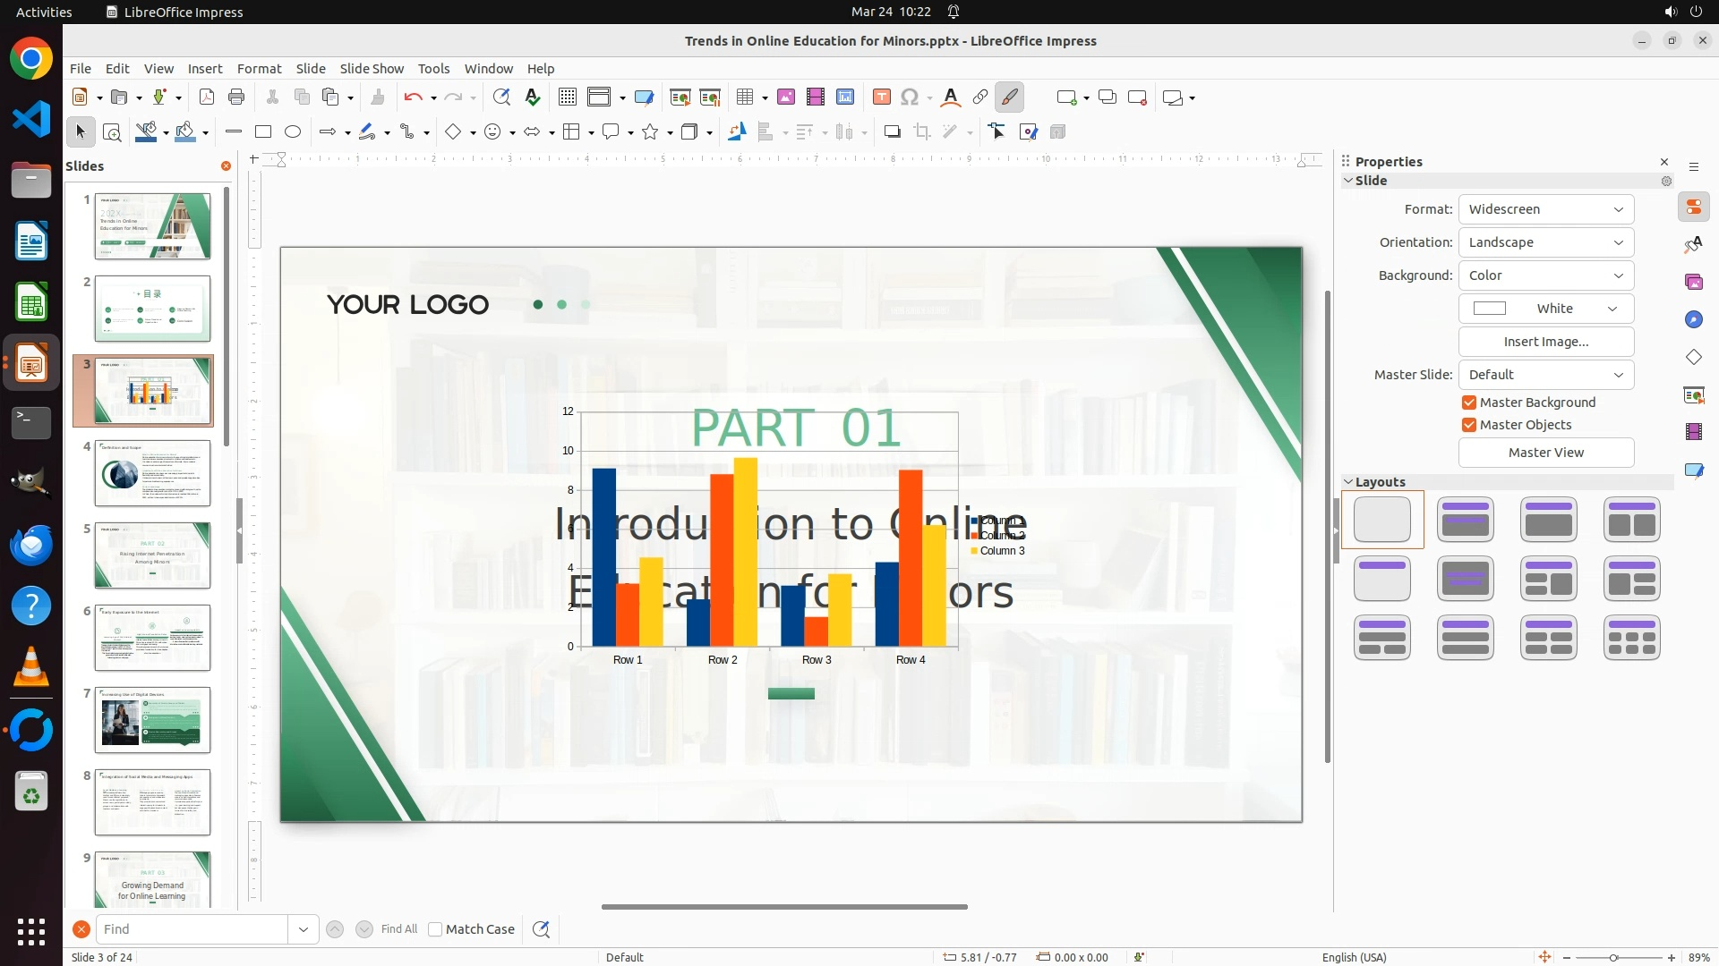
Task: Expand the Orientation dropdown set to Landscape
Action: 1546,242
